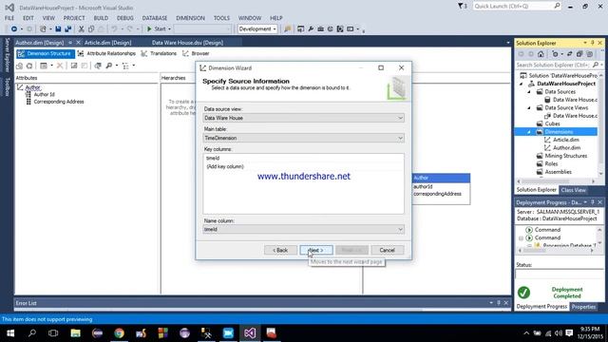Select Corresponding Address attribute

59,102
